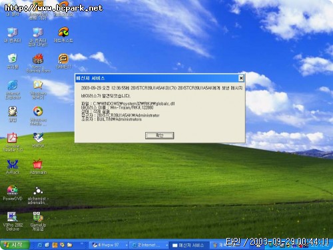Click the round yellow quick launch icon
333x250 pixels.
(62, 245)
